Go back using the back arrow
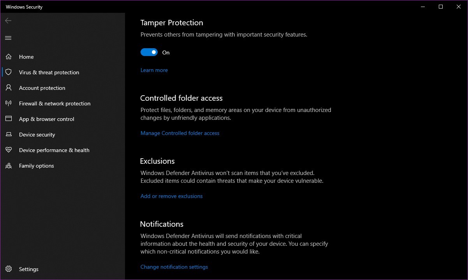 tap(8, 21)
